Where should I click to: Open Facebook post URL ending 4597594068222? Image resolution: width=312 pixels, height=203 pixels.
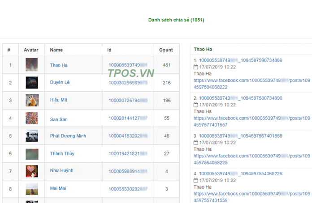point(252,84)
